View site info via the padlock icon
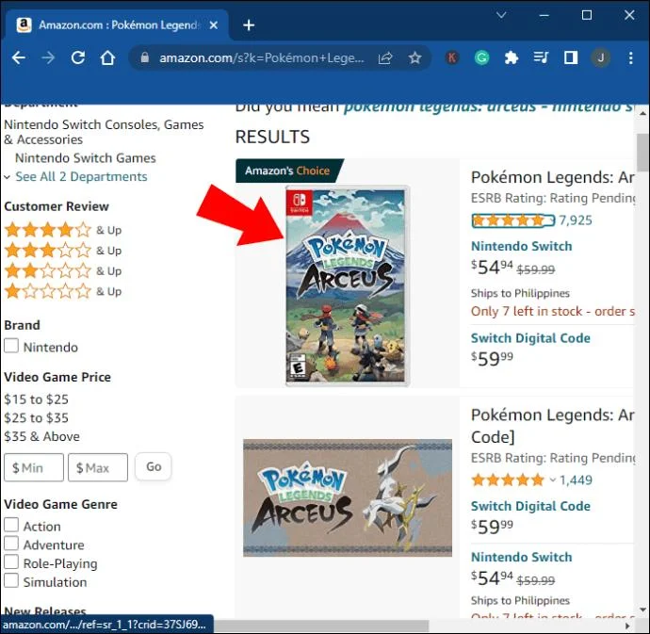 point(145,57)
